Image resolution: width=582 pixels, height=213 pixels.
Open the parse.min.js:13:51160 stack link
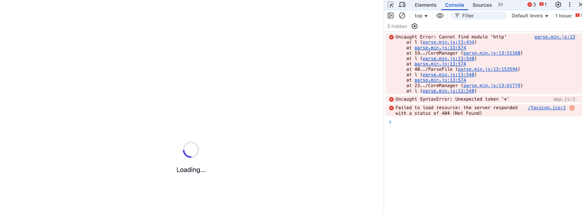point(492,53)
